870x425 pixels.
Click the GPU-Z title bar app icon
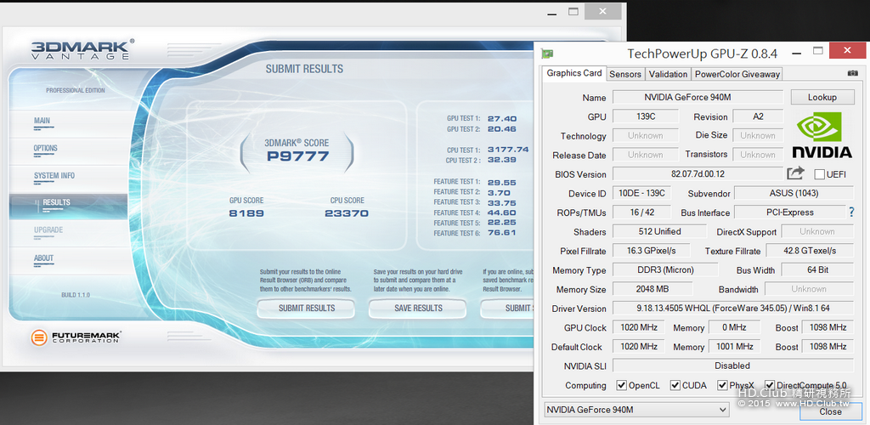(x=547, y=54)
